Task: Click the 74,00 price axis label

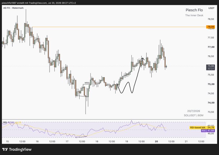Action: coord(211,102)
